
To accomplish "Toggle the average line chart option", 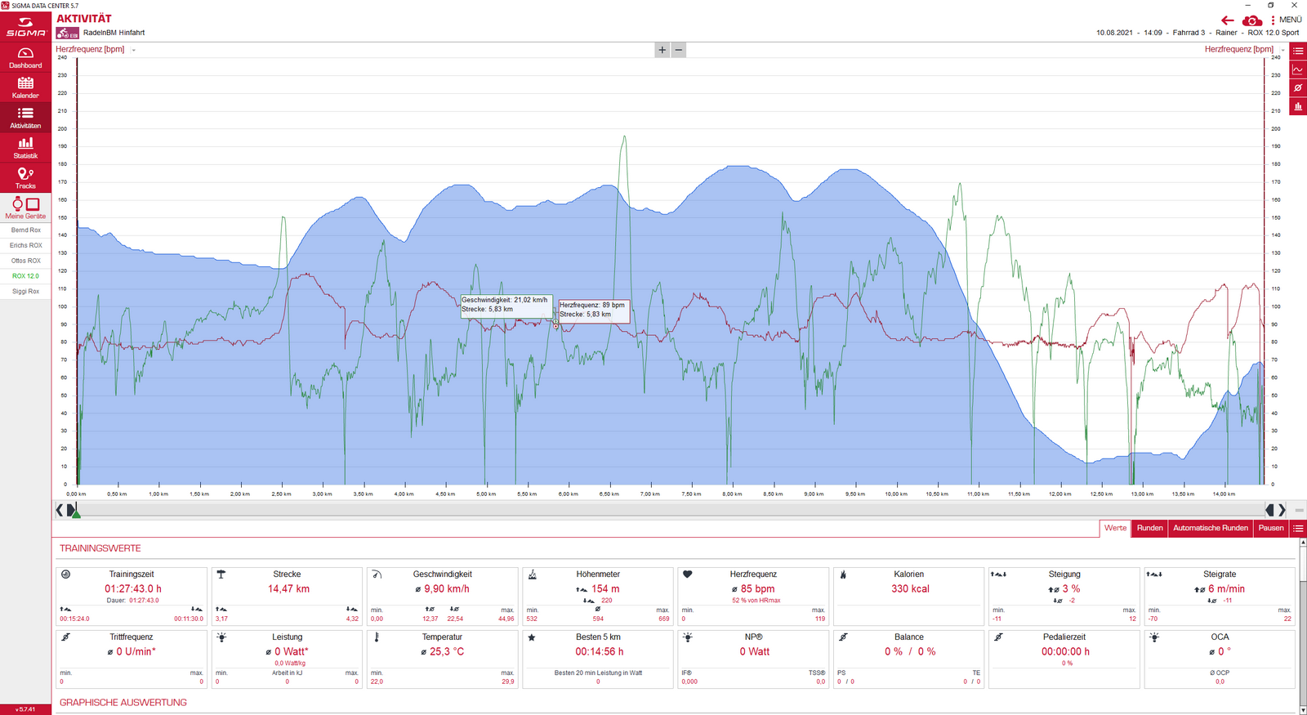I will click(1298, 88).
